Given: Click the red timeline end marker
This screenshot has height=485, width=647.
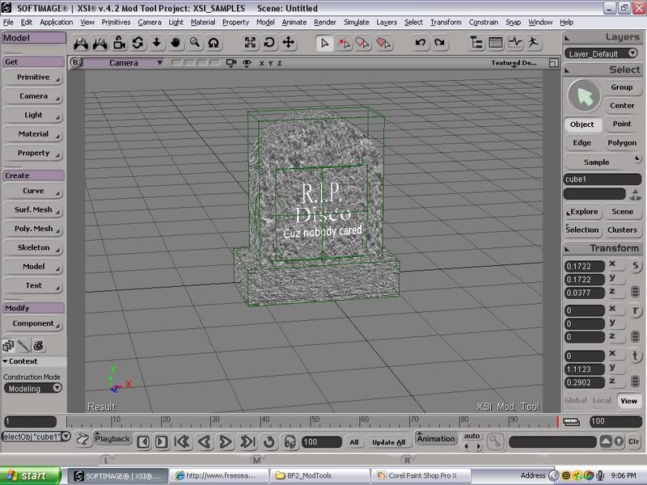Looking at the screenshot, I should [x=557, y=421].
